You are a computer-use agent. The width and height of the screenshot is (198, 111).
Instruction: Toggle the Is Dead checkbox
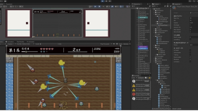click(190, 50)
